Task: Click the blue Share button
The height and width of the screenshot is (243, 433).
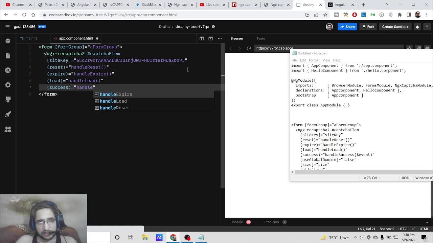Action: (x=347, y=27)
